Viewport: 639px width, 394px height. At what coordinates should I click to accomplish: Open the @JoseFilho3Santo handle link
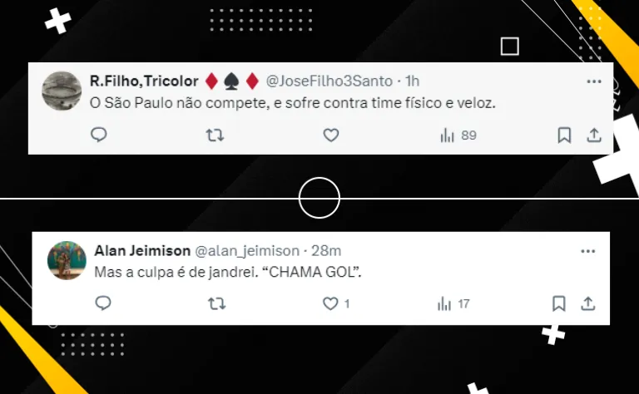329,81
